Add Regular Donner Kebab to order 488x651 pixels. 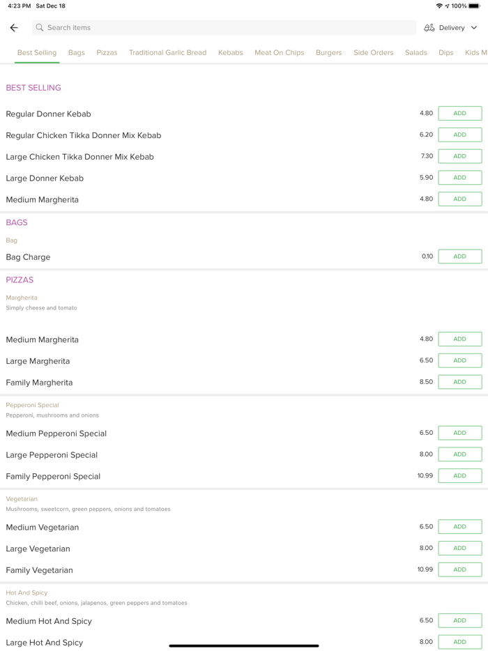(x=459, y=114)
